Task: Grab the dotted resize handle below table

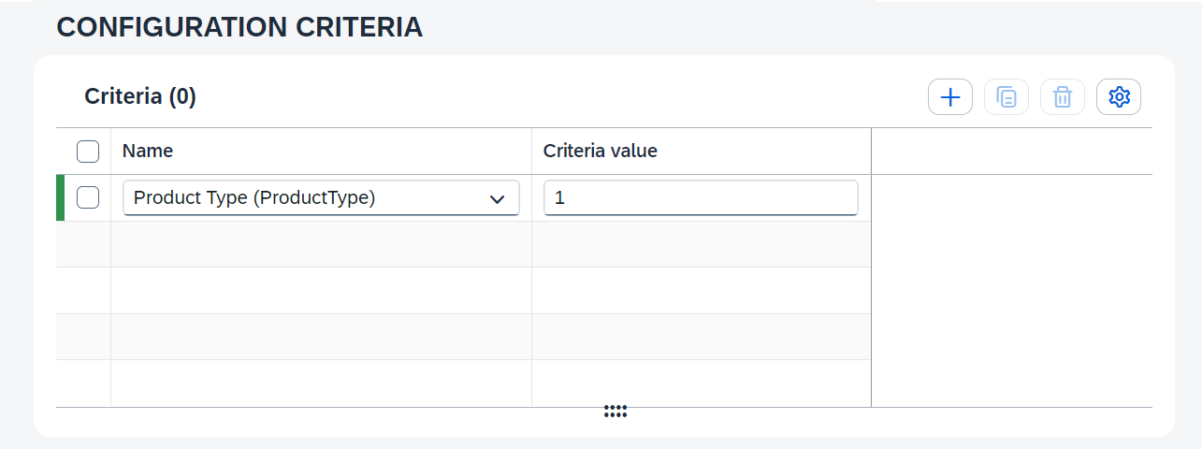Action: [615, 412]
